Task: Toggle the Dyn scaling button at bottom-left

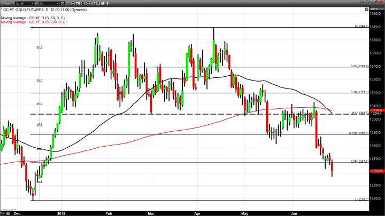Action: coord(3,213)
